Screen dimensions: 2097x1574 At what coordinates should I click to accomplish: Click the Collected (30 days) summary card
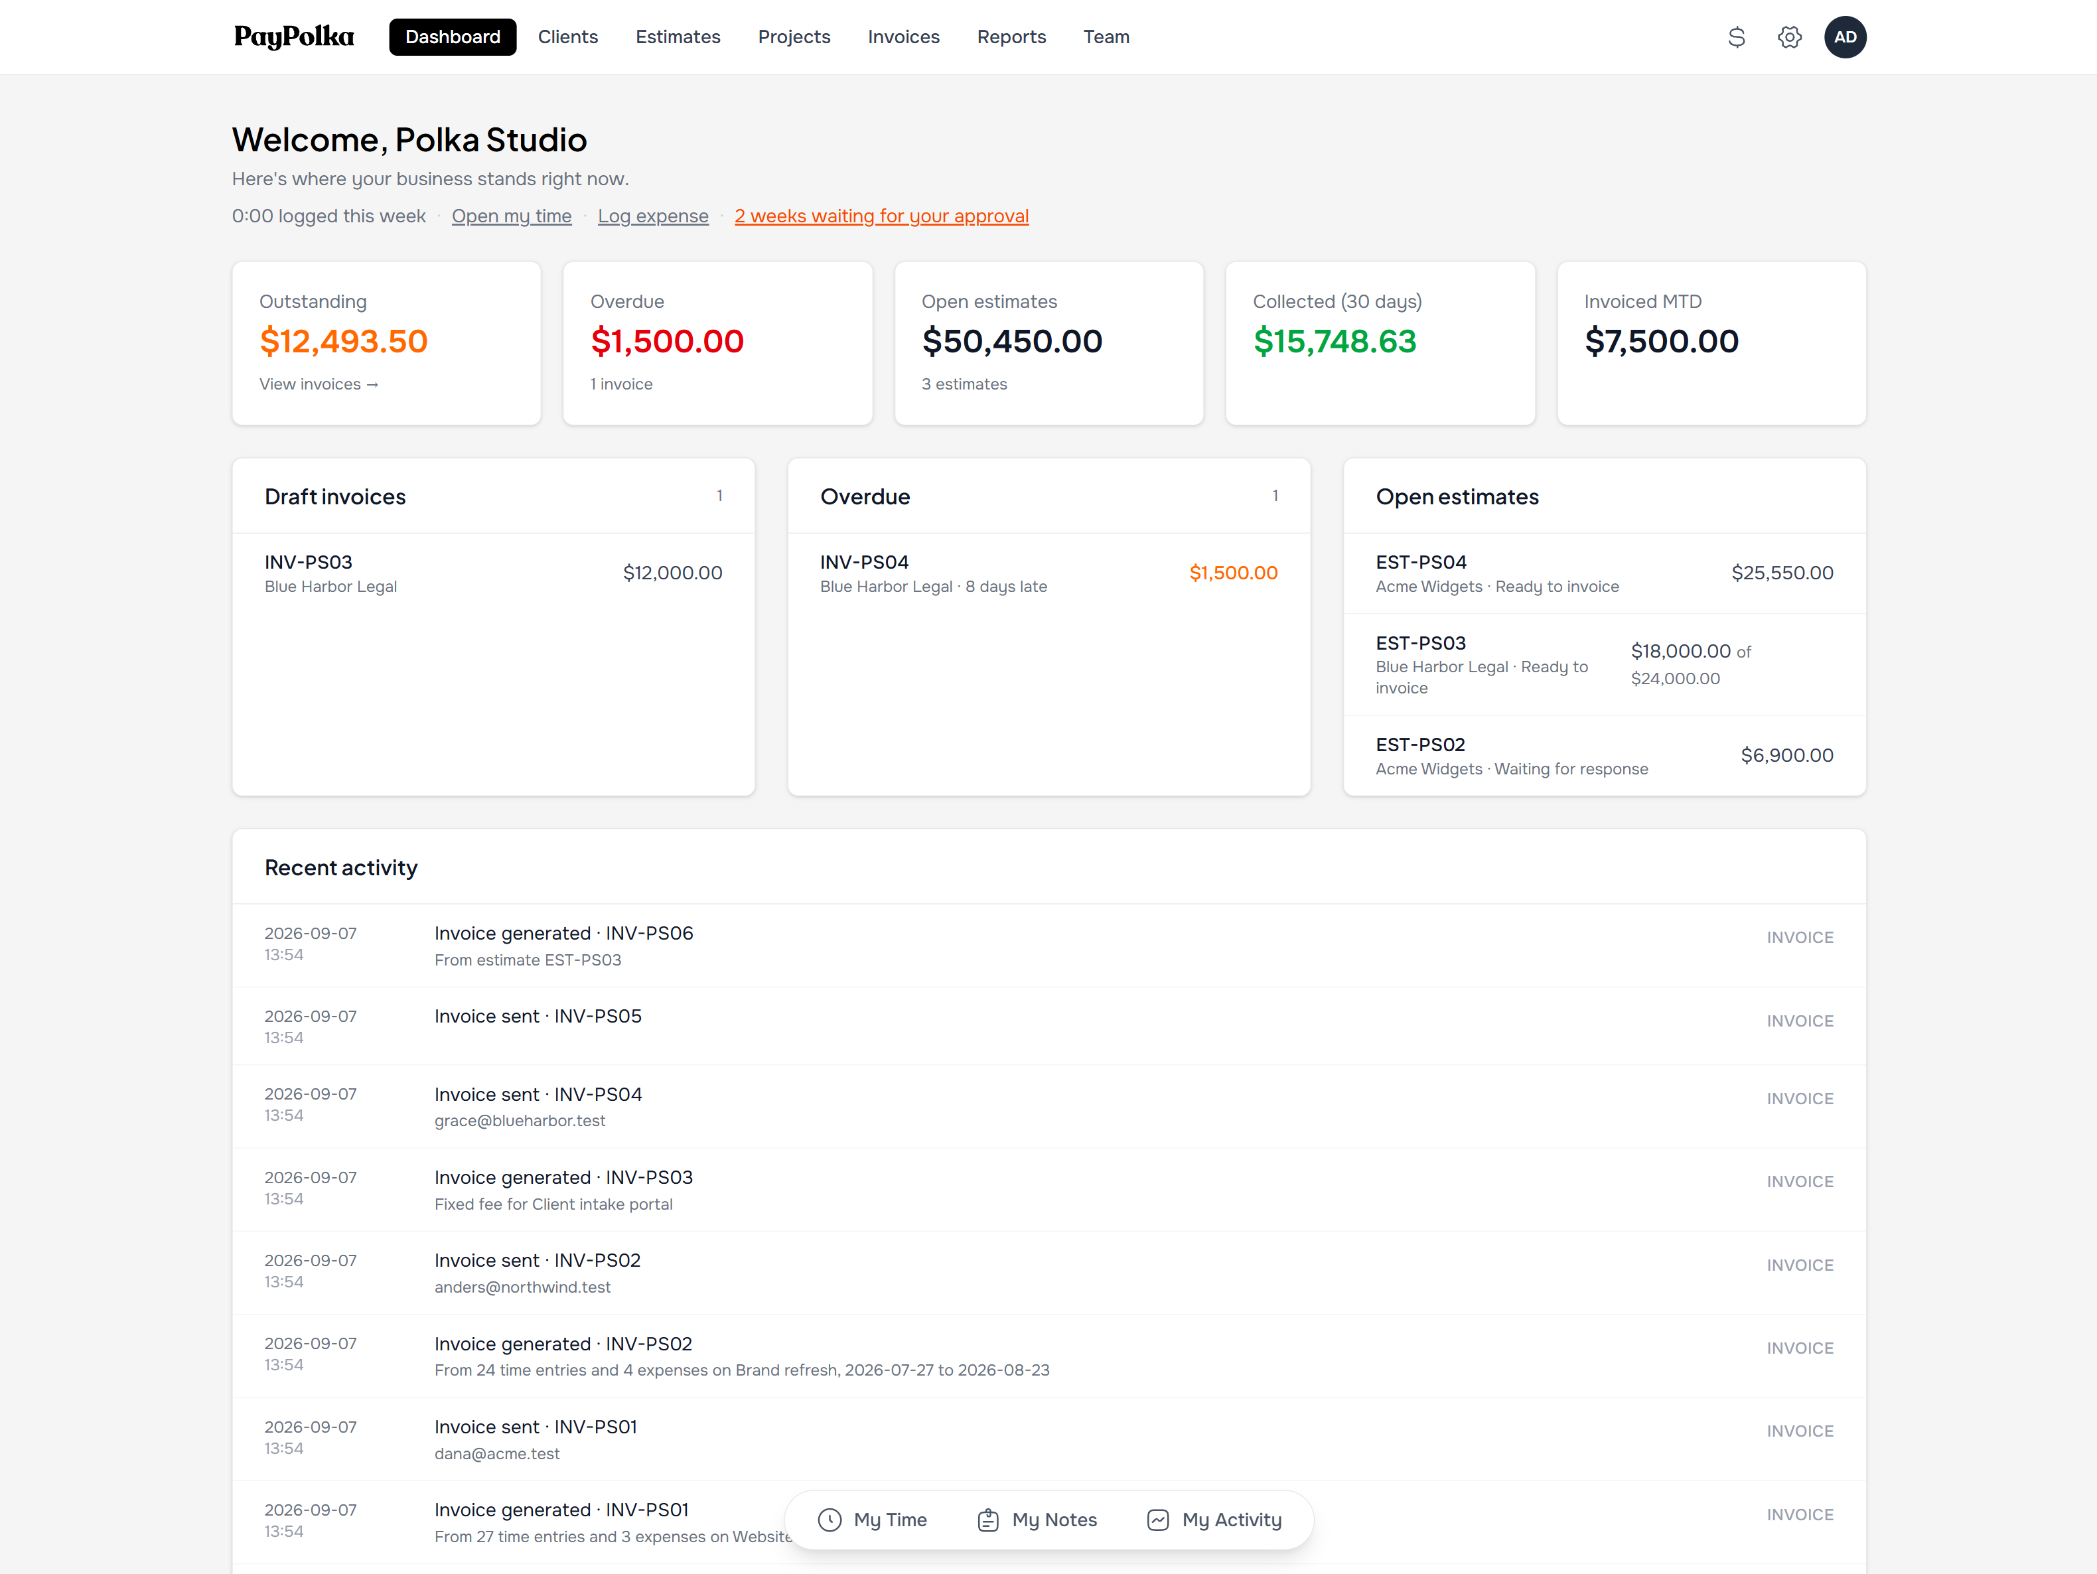[1380, 343]
